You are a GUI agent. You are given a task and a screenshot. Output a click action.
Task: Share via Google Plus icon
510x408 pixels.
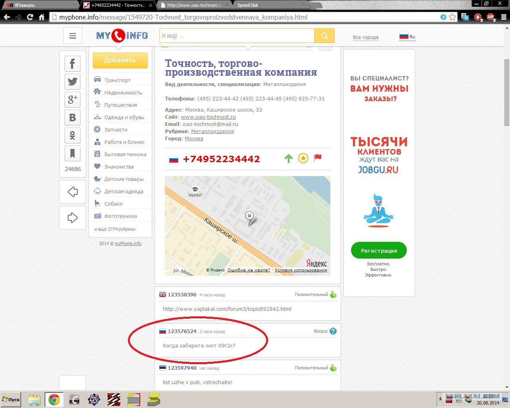tap(73, 100)
